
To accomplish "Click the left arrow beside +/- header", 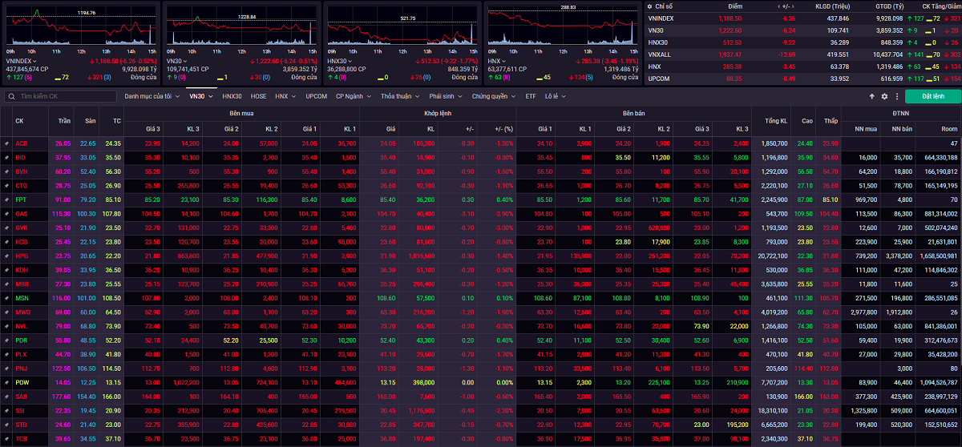I will [x=778, y=6].
